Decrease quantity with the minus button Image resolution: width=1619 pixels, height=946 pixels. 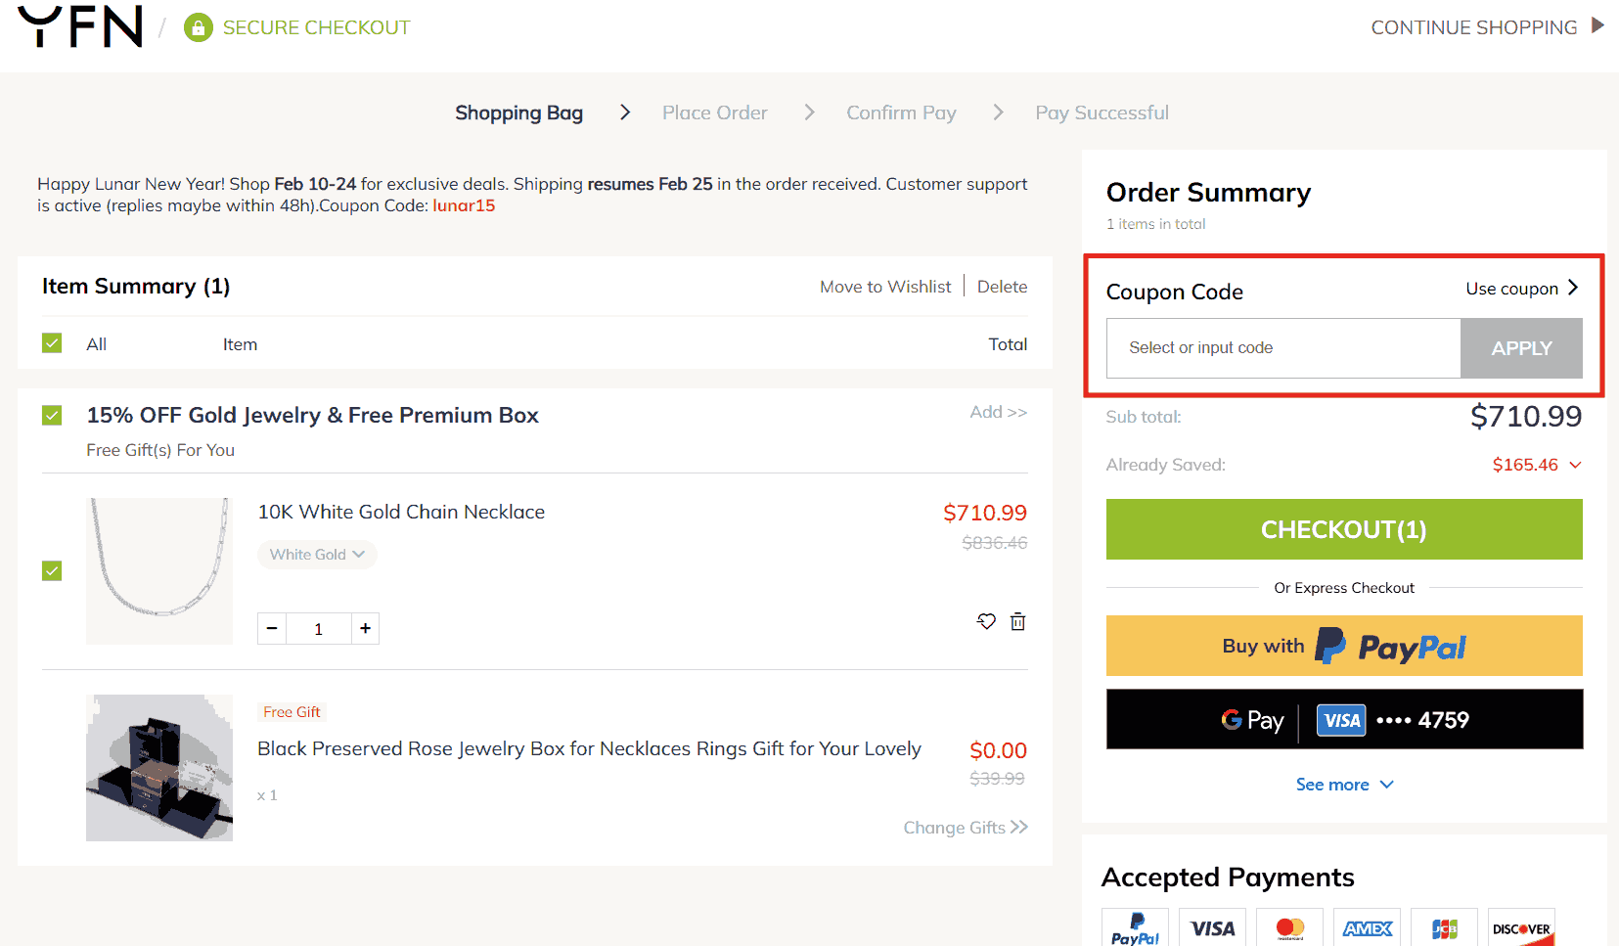tap(272, 628)
